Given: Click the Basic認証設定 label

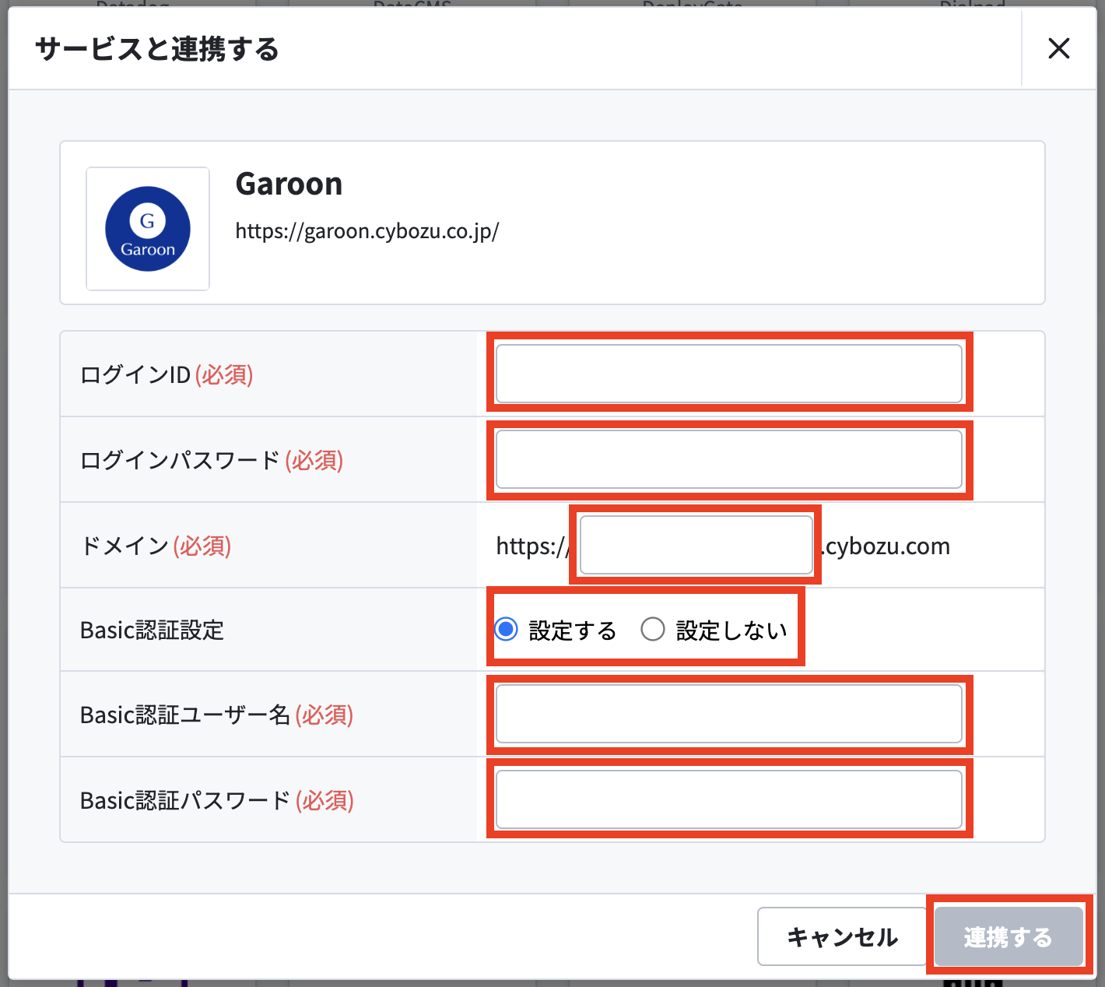Looking at the screenshot, I should pos(153,630).
